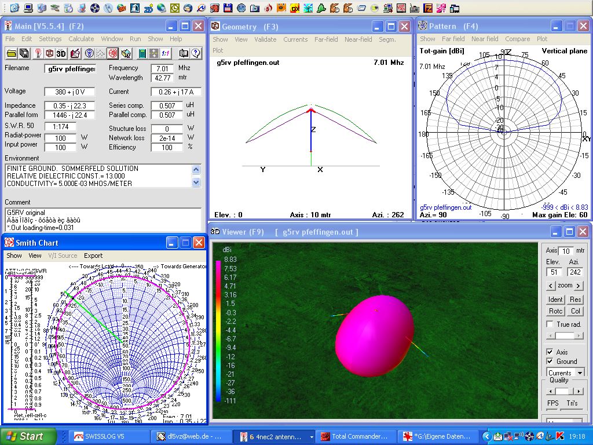Screen dimensions: 593x445
Task: Open the Far-field menu in Geometry window
Action: pos(326,39)
